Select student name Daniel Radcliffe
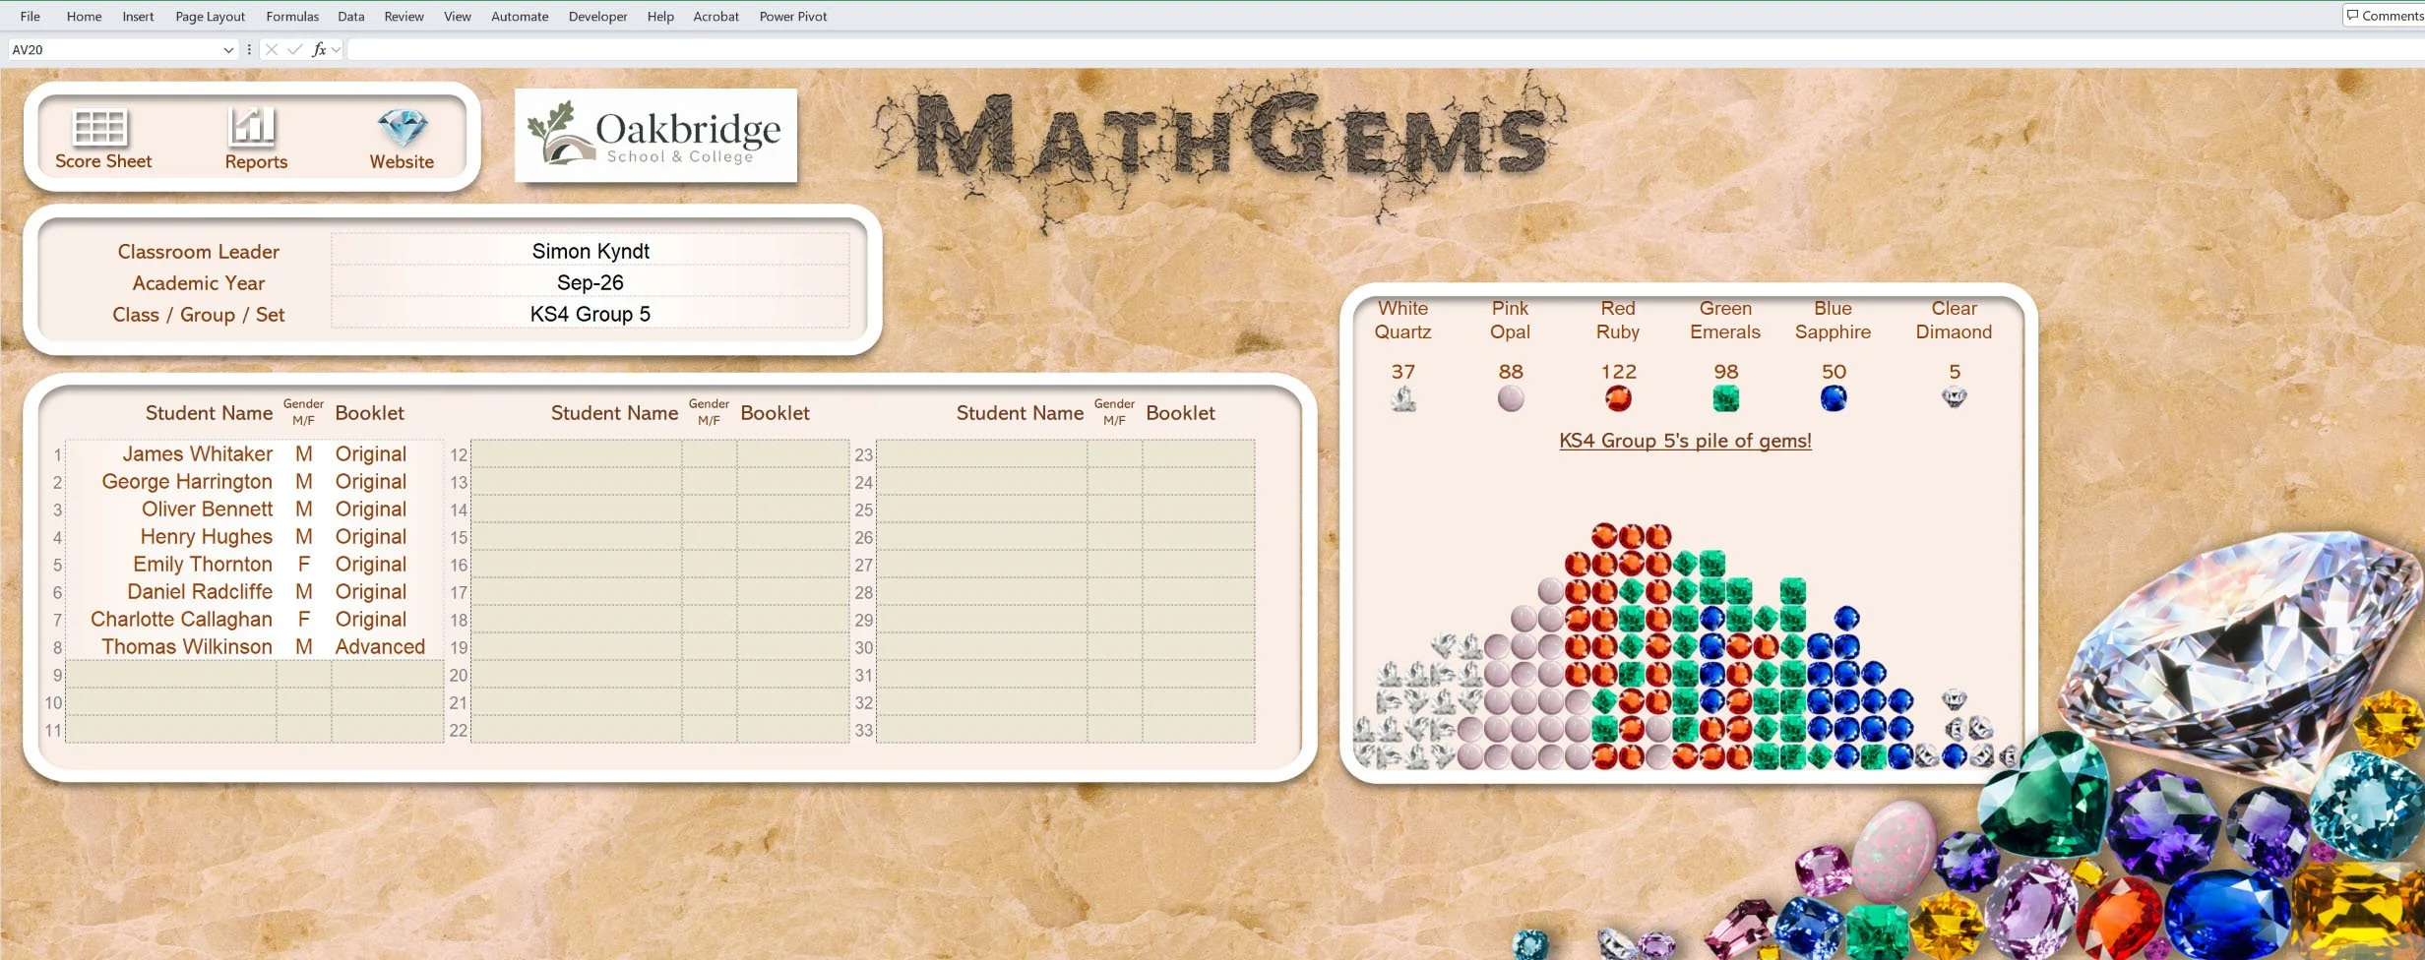 [x=200, y=591]
